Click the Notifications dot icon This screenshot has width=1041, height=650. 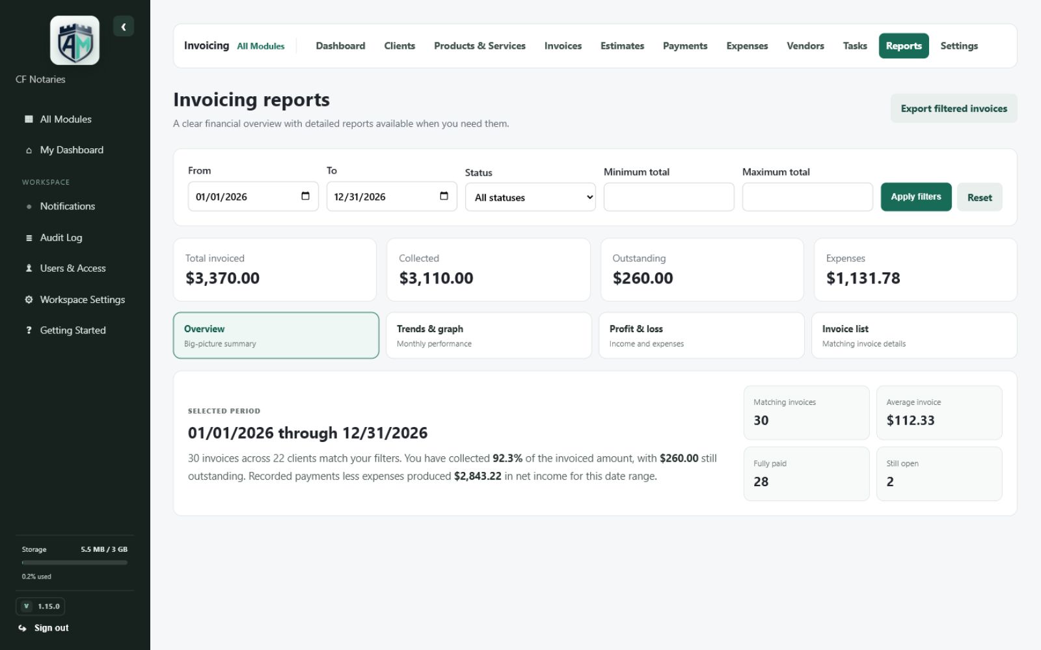29,207
